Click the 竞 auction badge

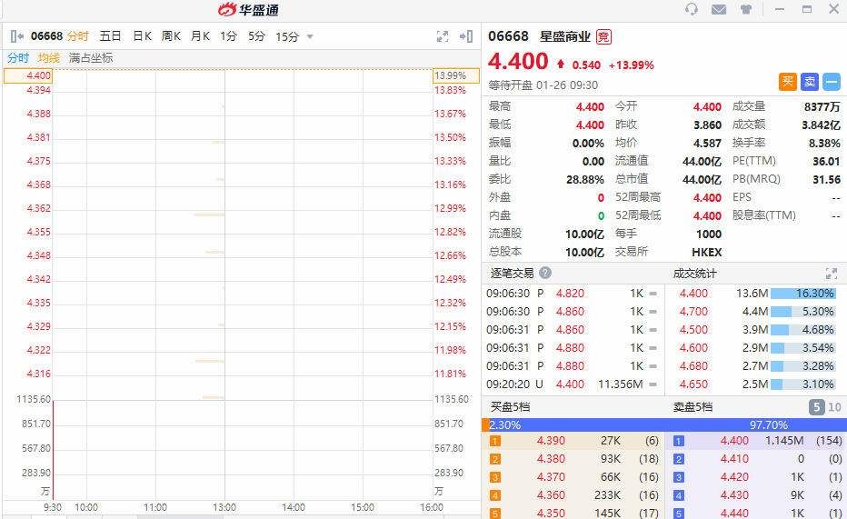(x=603, y=36)
